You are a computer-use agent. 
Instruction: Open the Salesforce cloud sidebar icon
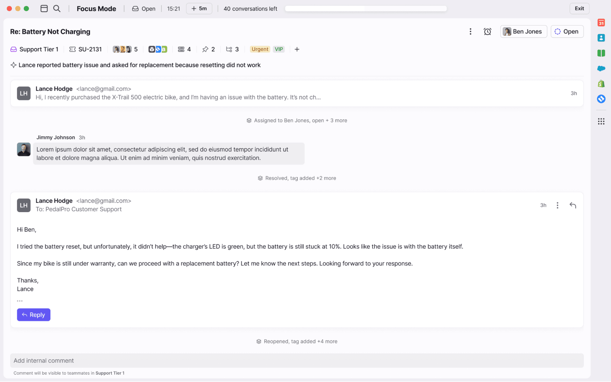601,68
